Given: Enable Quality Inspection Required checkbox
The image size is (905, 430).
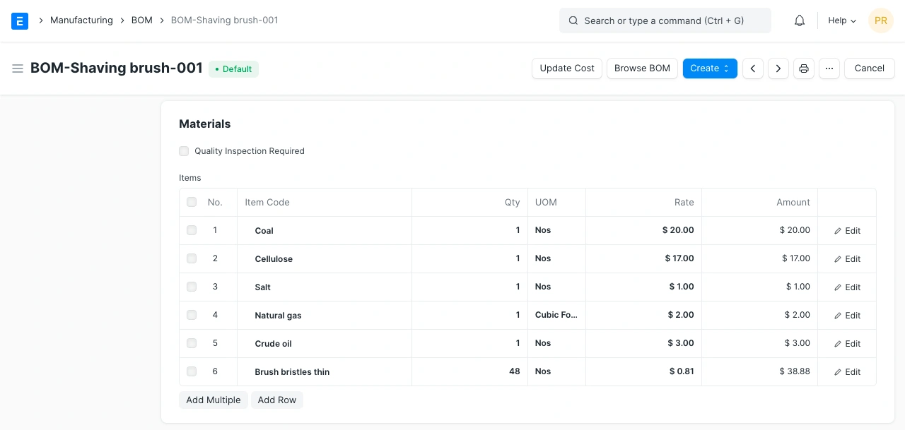Looking at the screenshot, I should tap(184, 151).
